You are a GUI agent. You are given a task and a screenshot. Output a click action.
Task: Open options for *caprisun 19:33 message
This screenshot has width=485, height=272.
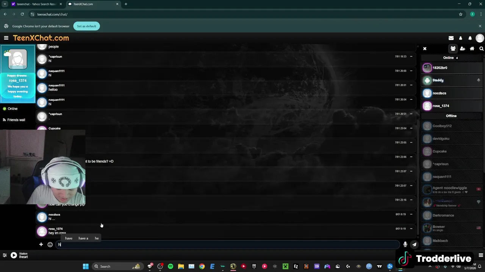point(411,57)
